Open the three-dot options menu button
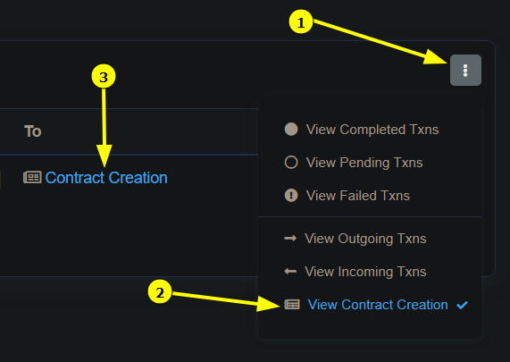This screenshot has width=510, height=362. (x=465, y=71)
